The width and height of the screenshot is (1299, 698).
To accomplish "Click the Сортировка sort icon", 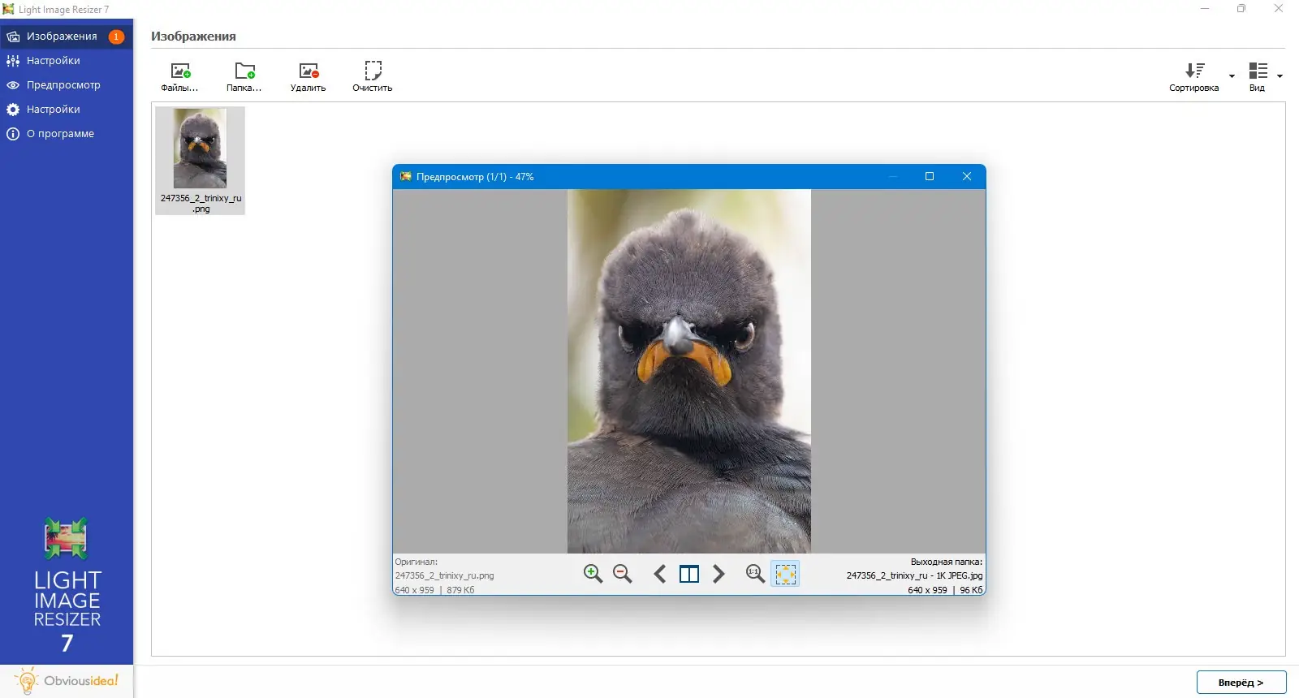I will tap(1194, 71).
